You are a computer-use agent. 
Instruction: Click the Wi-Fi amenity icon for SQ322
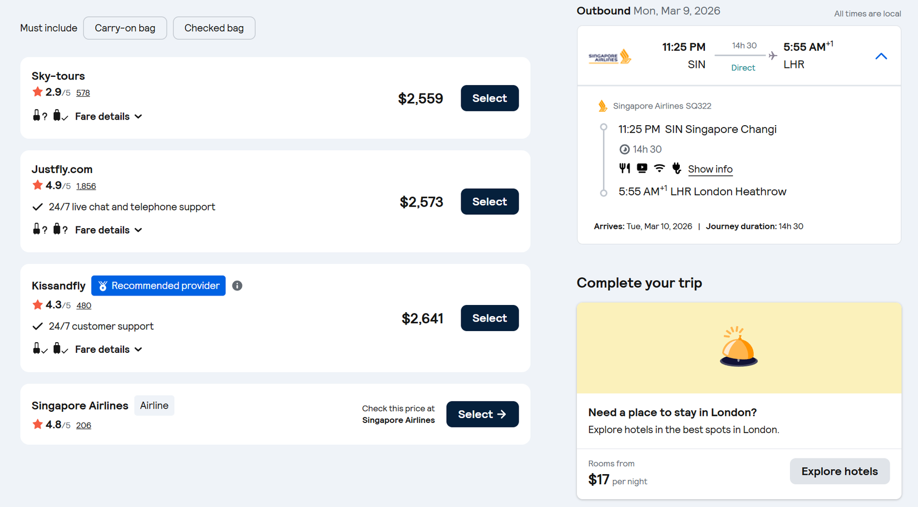(x=659, y=168)
